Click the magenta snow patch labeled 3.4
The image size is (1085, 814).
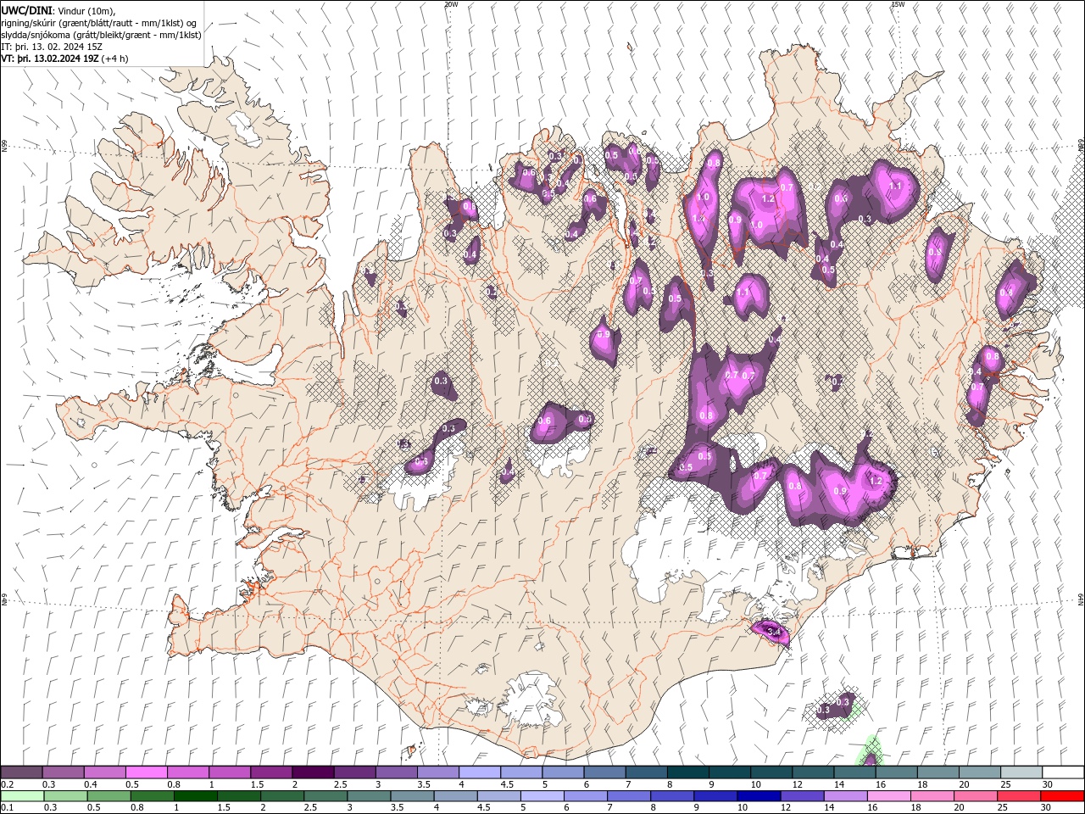771,632
